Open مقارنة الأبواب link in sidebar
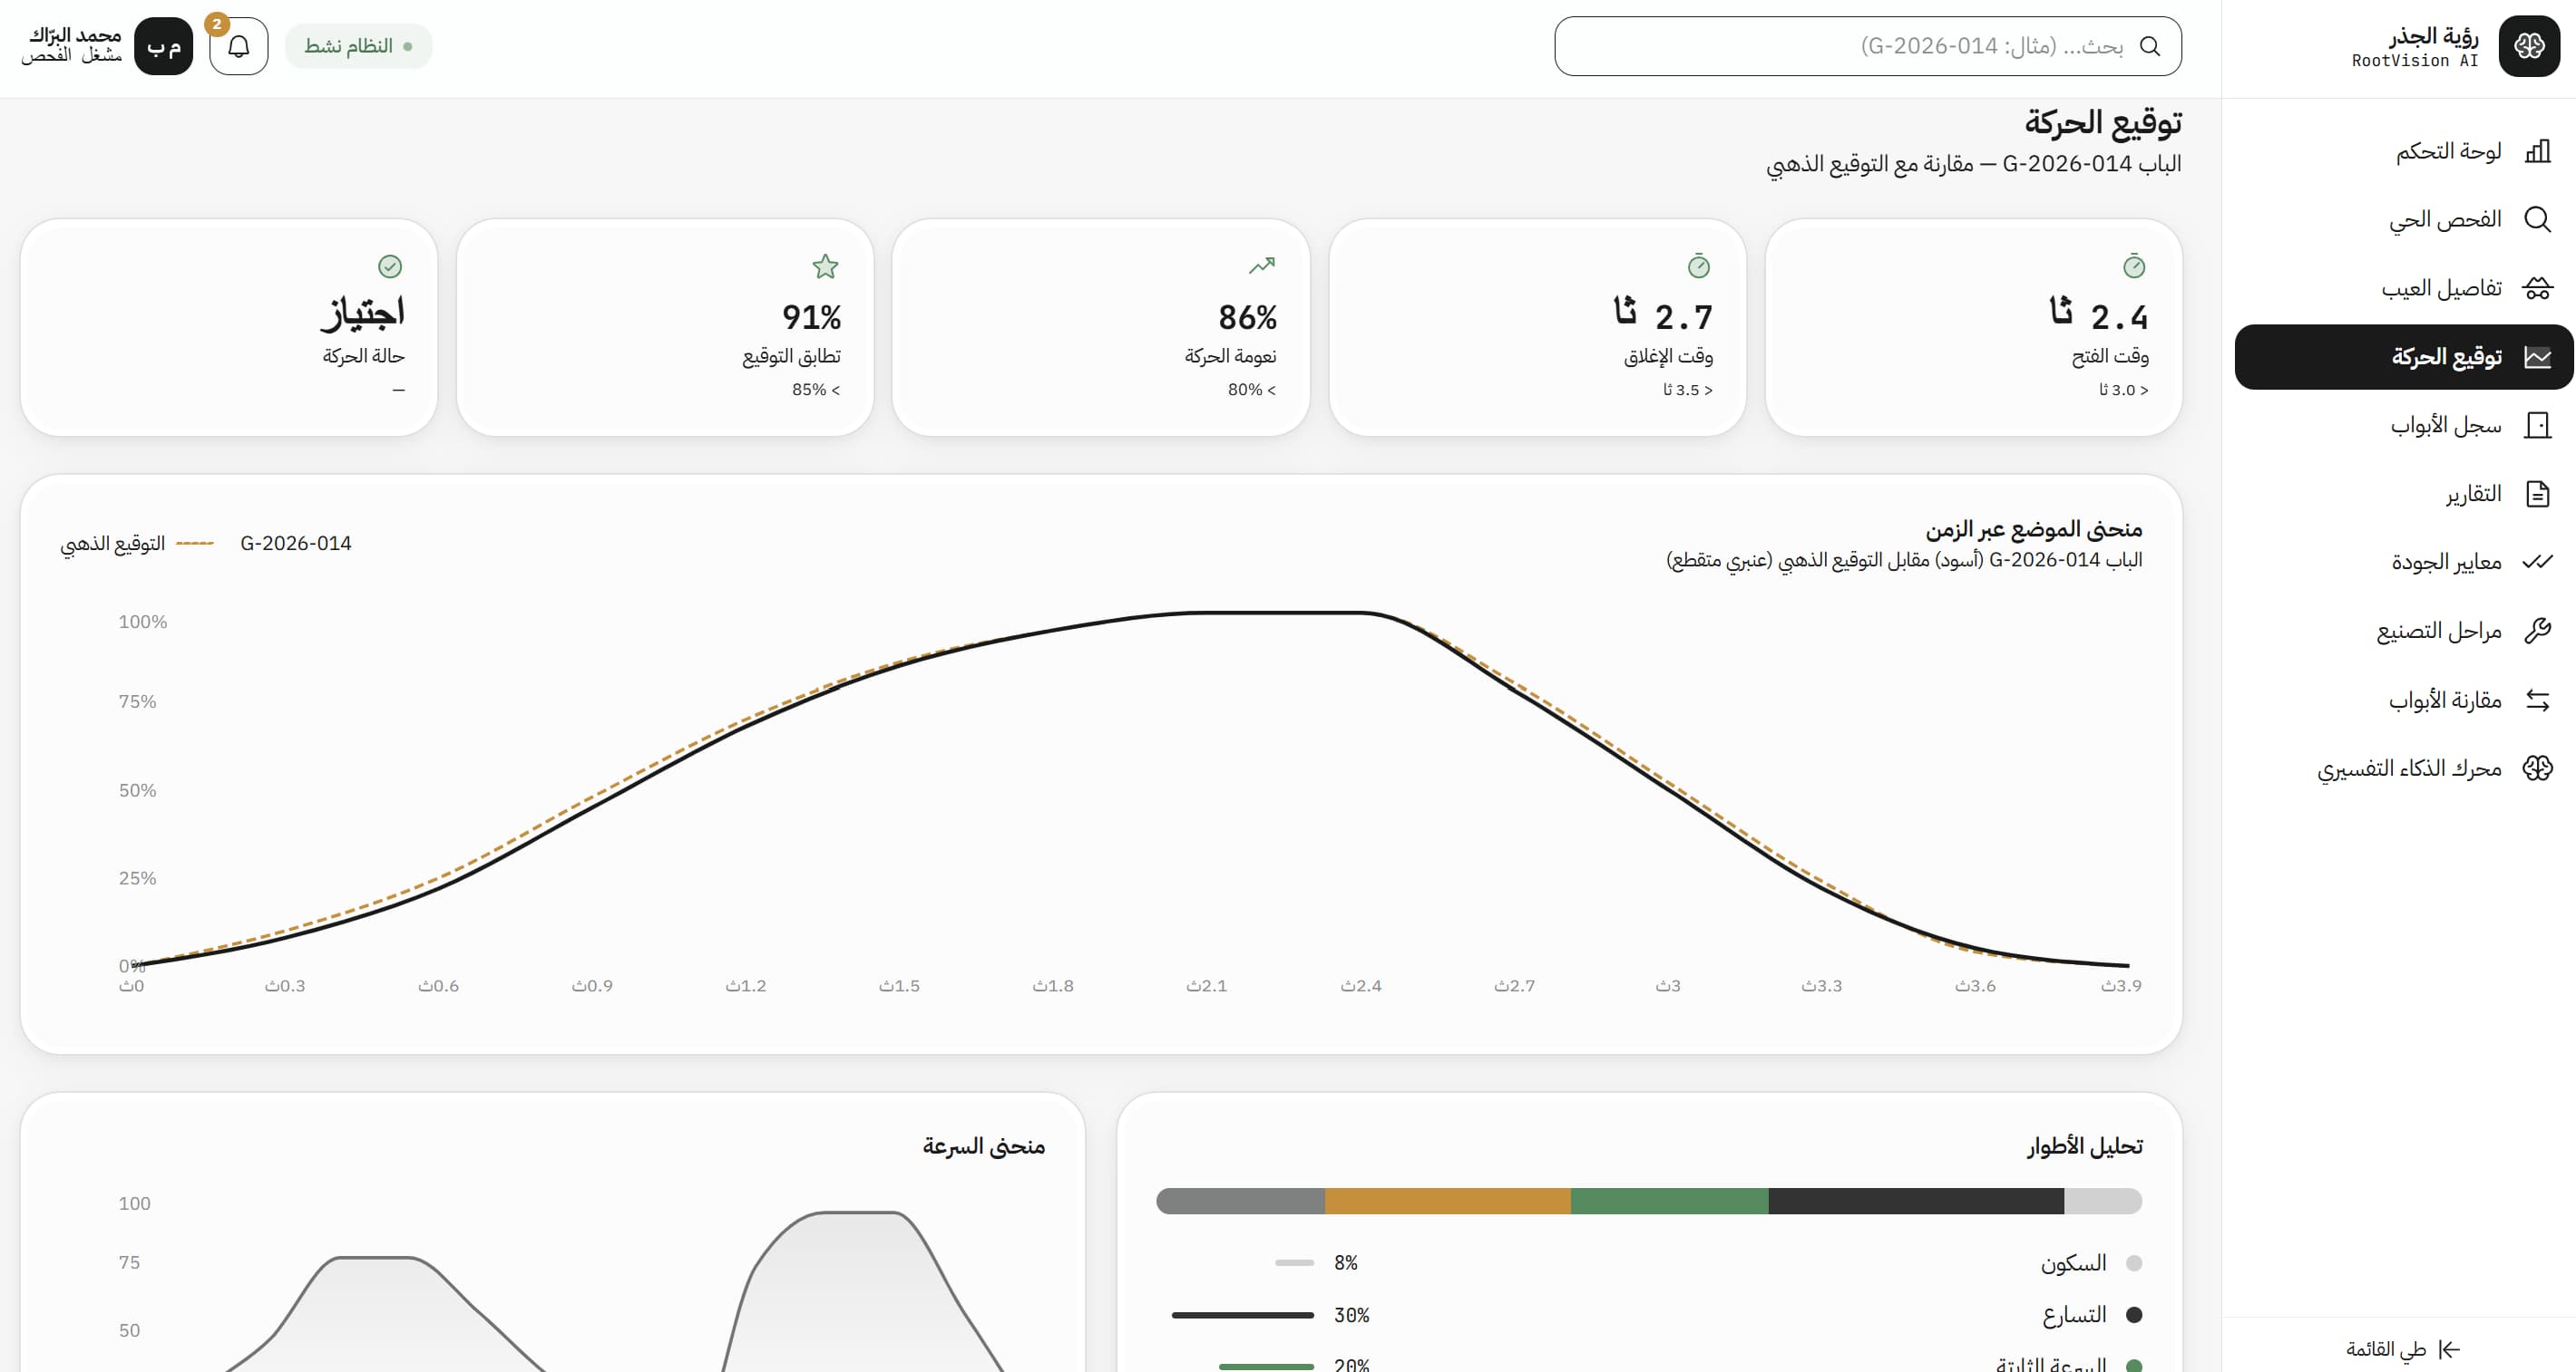The width and height of the screenshot is (2576, 1372). (2403, 700)
